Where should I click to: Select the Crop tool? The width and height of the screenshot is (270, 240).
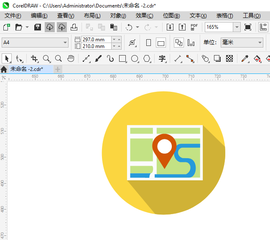34,58
